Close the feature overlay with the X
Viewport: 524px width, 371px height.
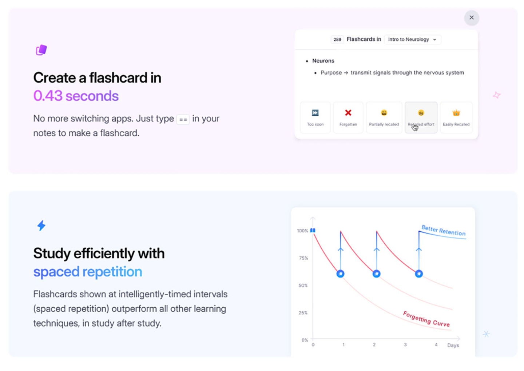472,18
